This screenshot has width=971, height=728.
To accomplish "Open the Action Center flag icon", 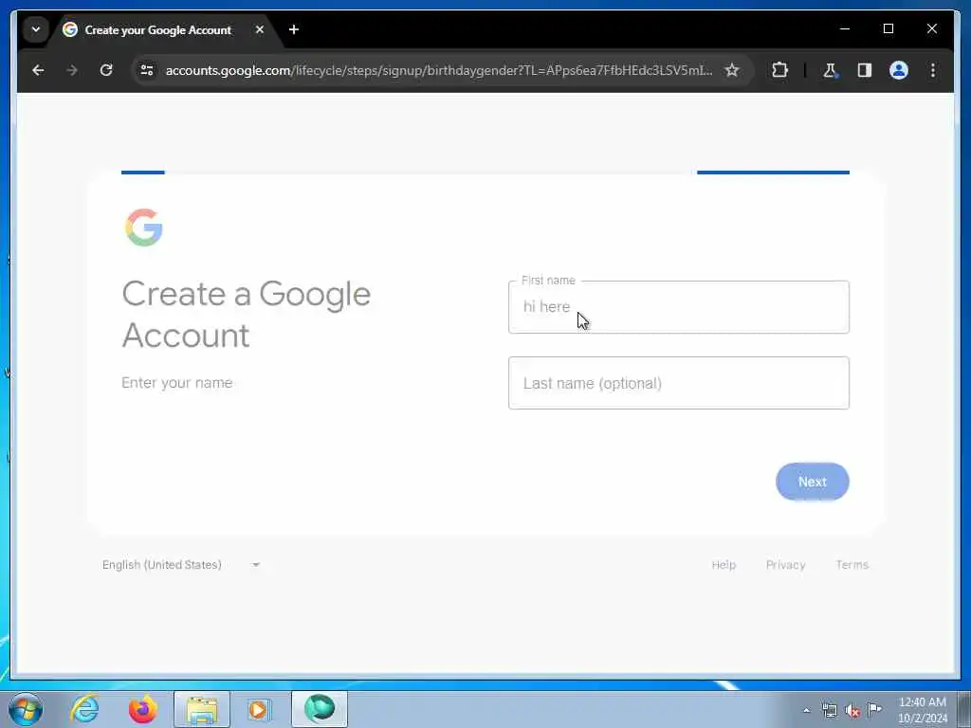I will 874,709.
